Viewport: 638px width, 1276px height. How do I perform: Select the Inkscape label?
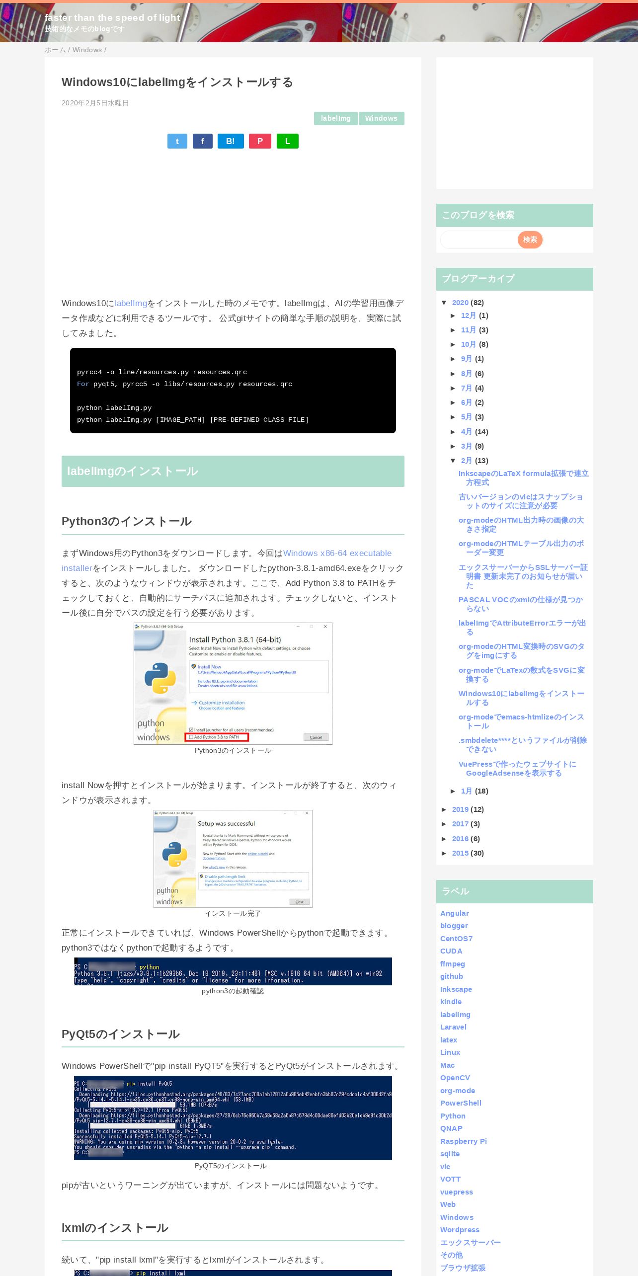456,989
